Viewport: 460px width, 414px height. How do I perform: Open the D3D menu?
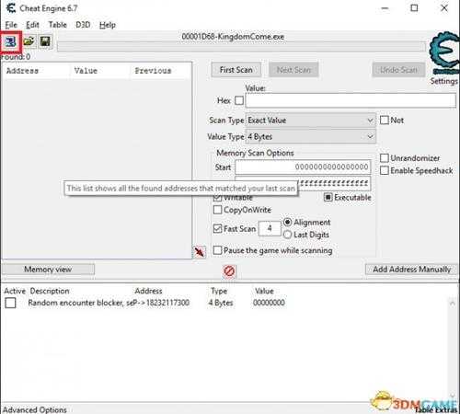[83, 25]
